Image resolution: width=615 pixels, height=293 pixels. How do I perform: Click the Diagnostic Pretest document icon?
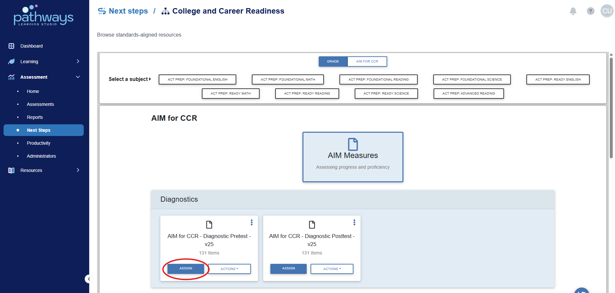pos(209,224)
